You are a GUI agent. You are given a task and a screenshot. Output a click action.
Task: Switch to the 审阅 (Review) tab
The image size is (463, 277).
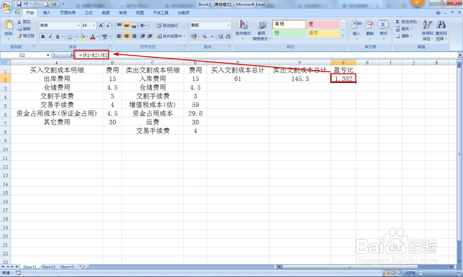(x=123, y=13)
